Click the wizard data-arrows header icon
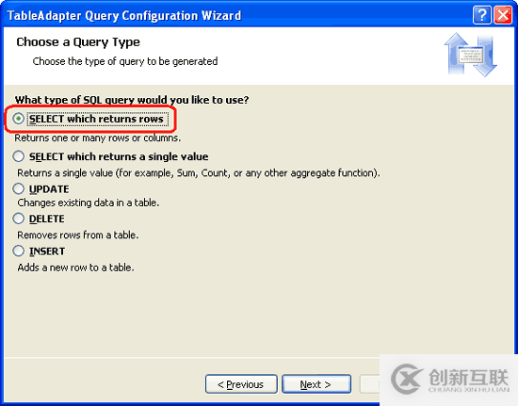This screenshot has height=406, width=518. (x=470, y=55)
